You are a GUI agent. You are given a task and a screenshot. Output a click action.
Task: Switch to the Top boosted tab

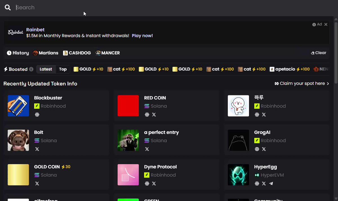pos(63,69)
